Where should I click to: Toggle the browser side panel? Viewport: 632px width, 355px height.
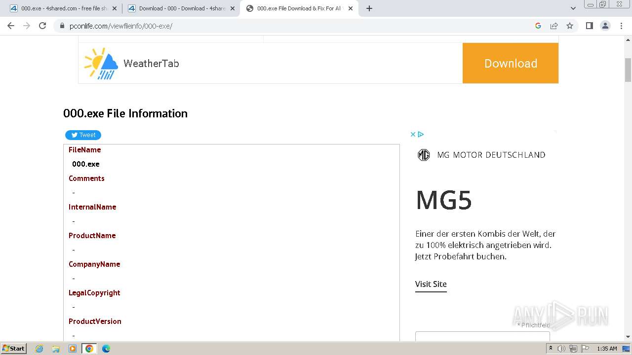589,26
